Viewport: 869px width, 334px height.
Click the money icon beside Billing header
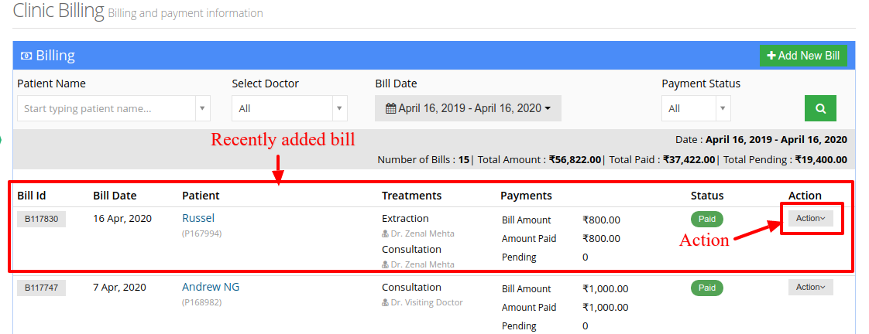pos(26,56)
